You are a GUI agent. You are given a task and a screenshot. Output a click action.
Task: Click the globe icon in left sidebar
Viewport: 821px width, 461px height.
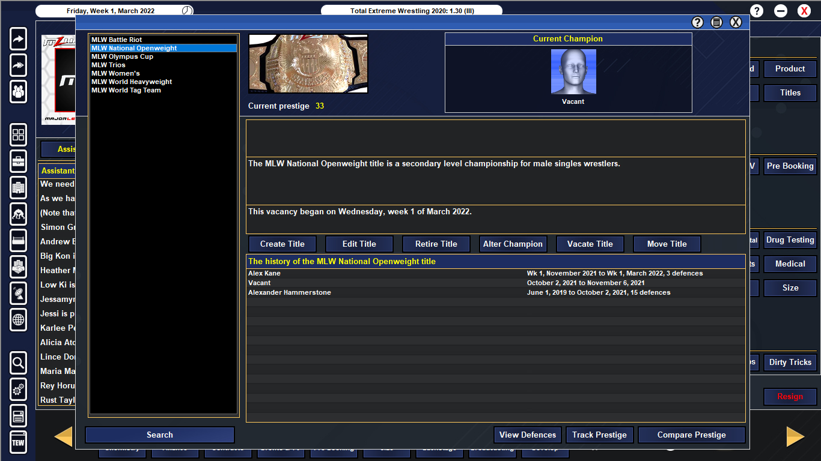[19, 320]
